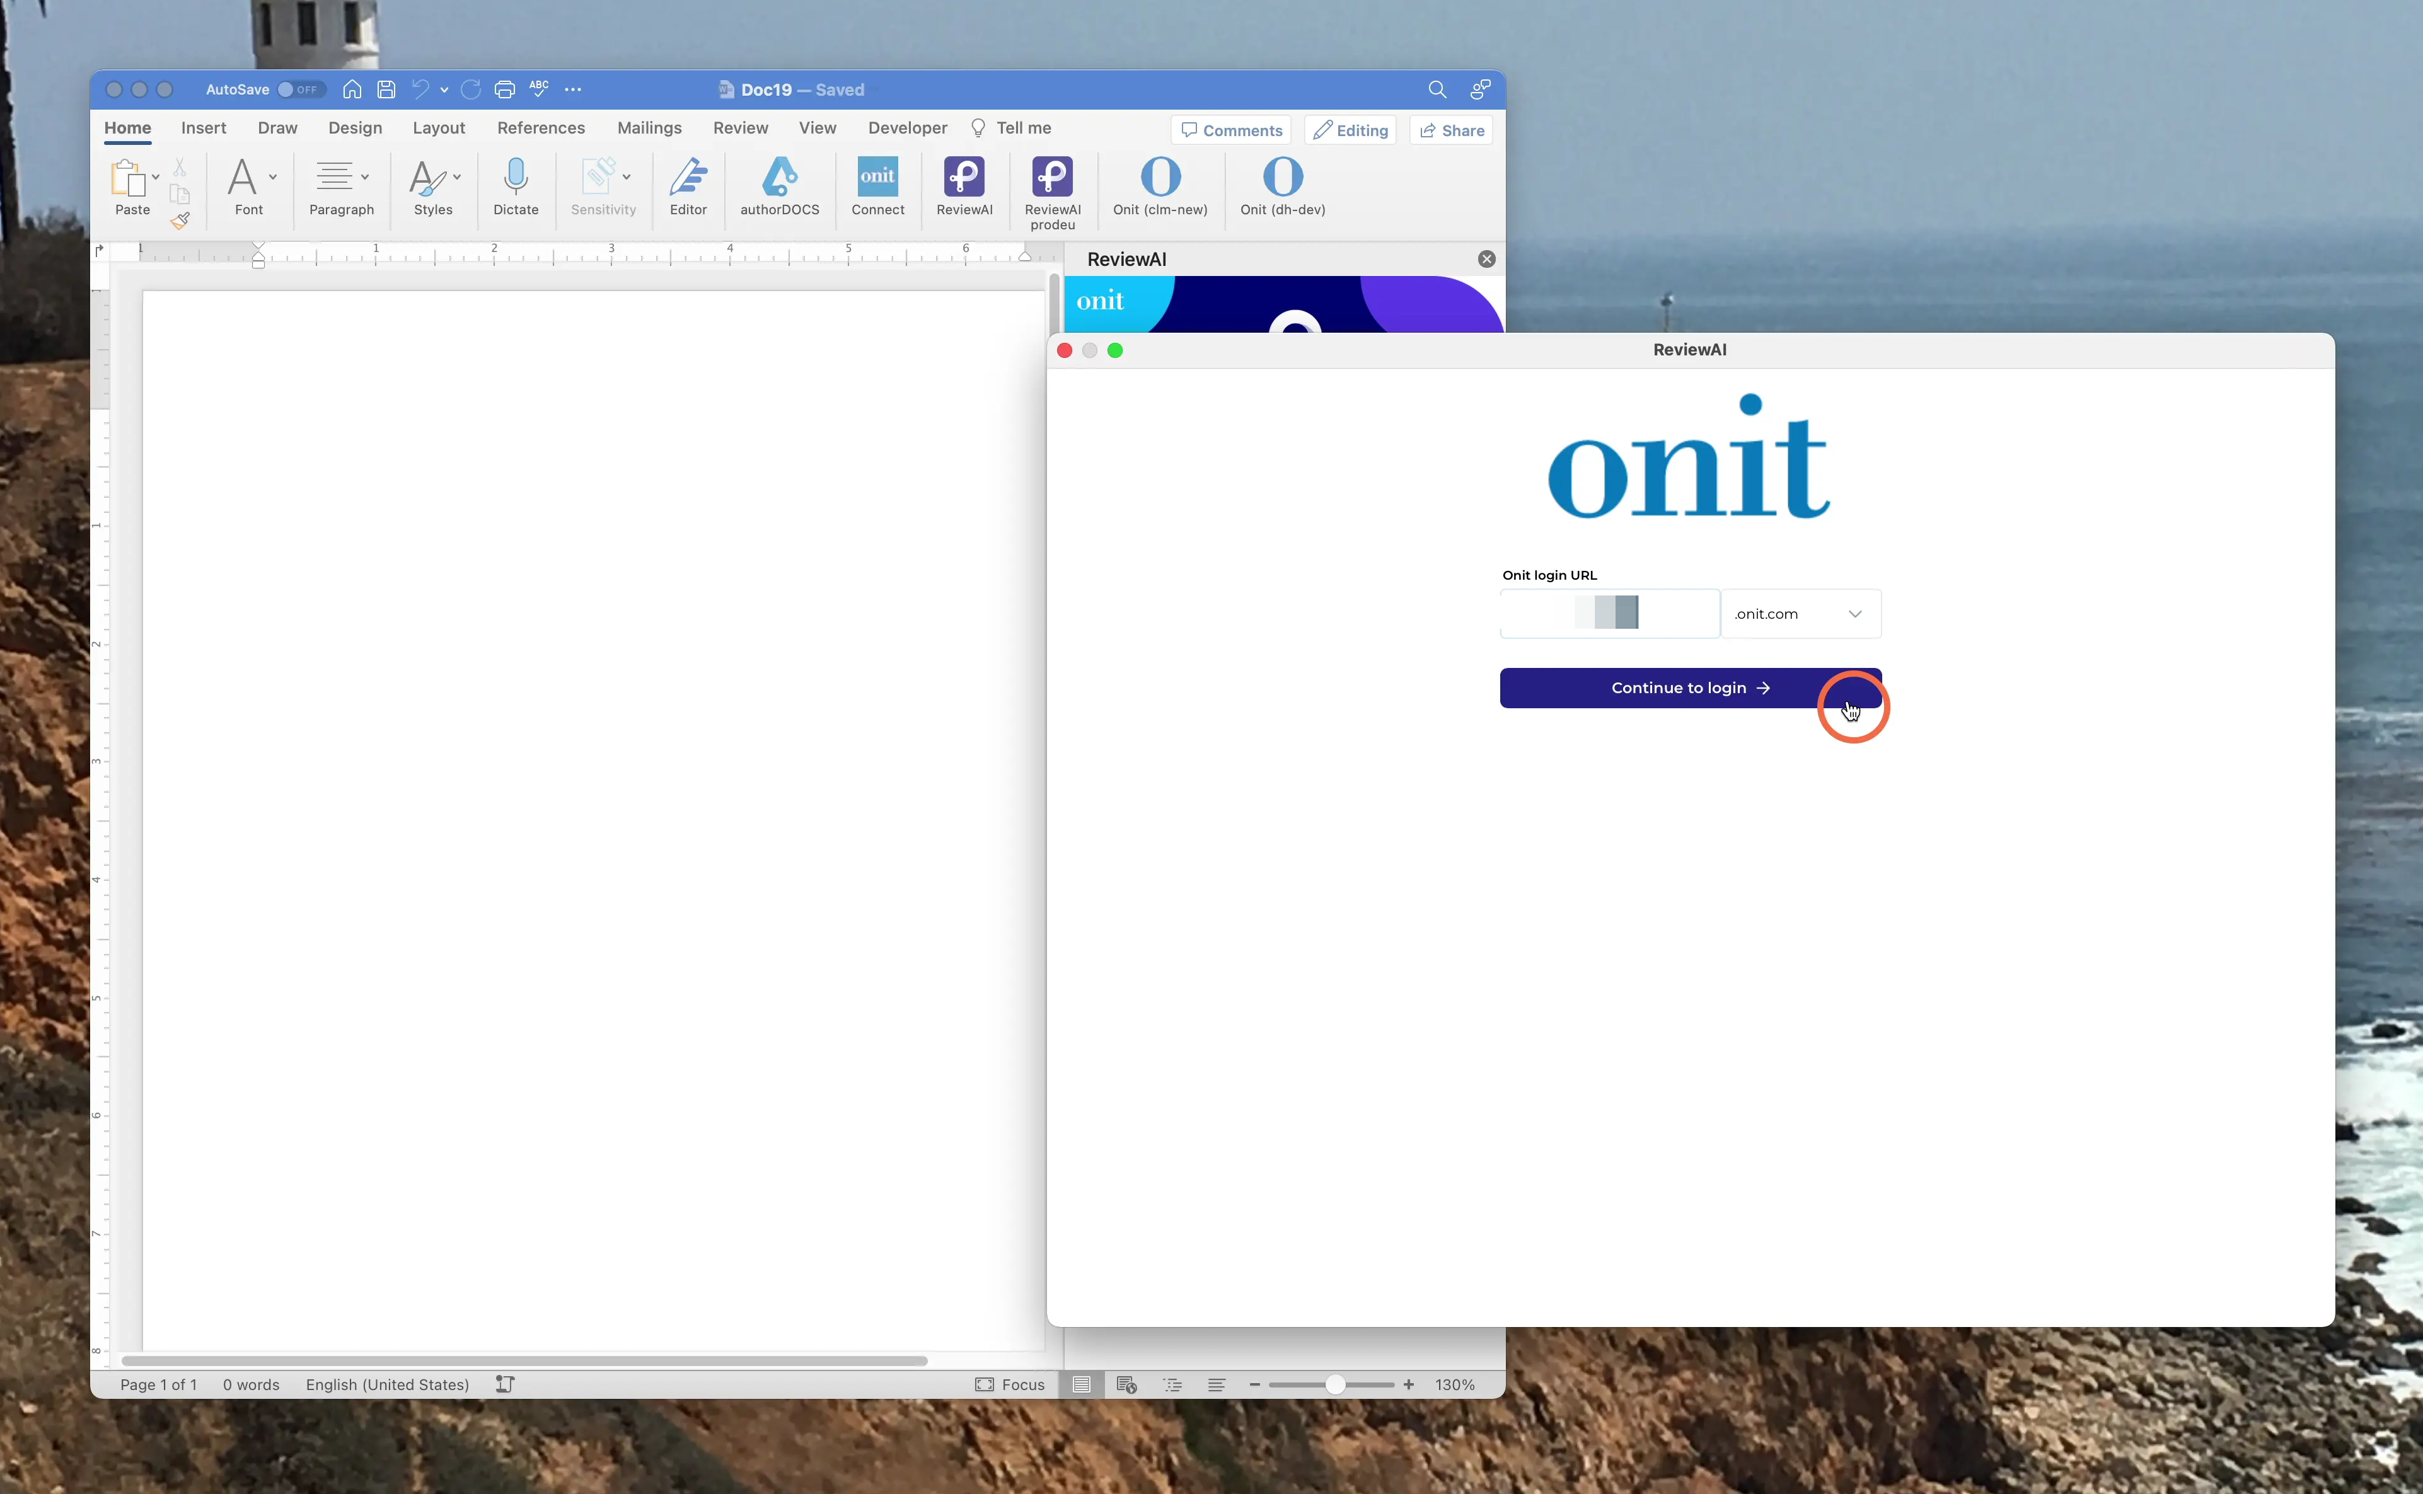This screenshot has height=1494, width=2423.
Task: Click the Onit login URL input field
Action: 1609,614
